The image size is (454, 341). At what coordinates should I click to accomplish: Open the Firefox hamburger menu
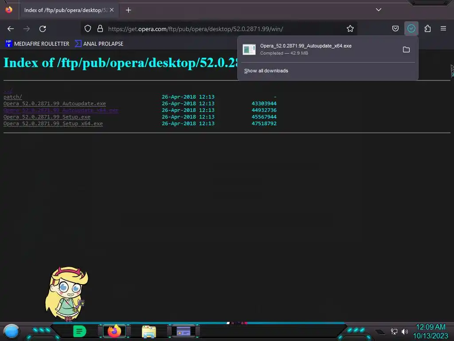443,29
